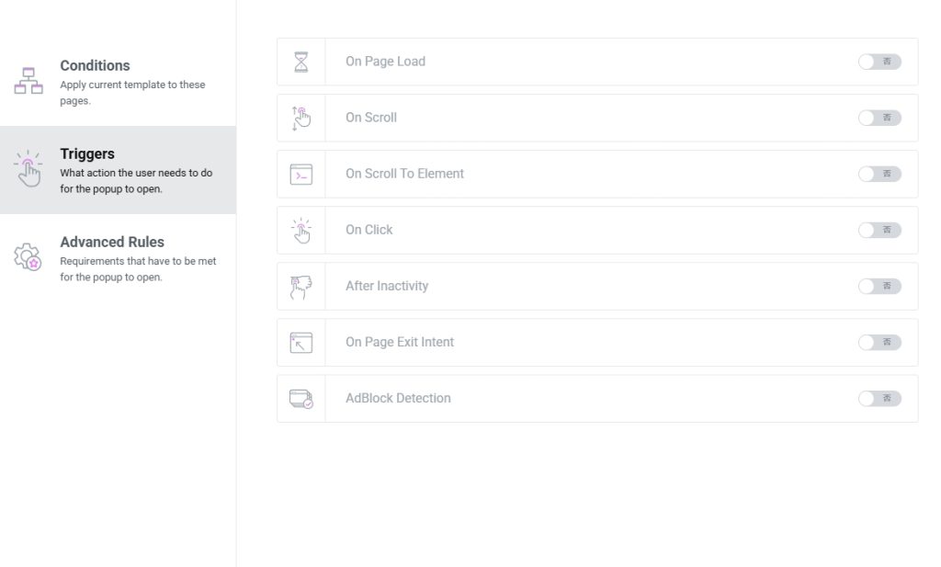Click the AdBlock Detection label
Screen dimensions: 941x567
tap(398, 399)
